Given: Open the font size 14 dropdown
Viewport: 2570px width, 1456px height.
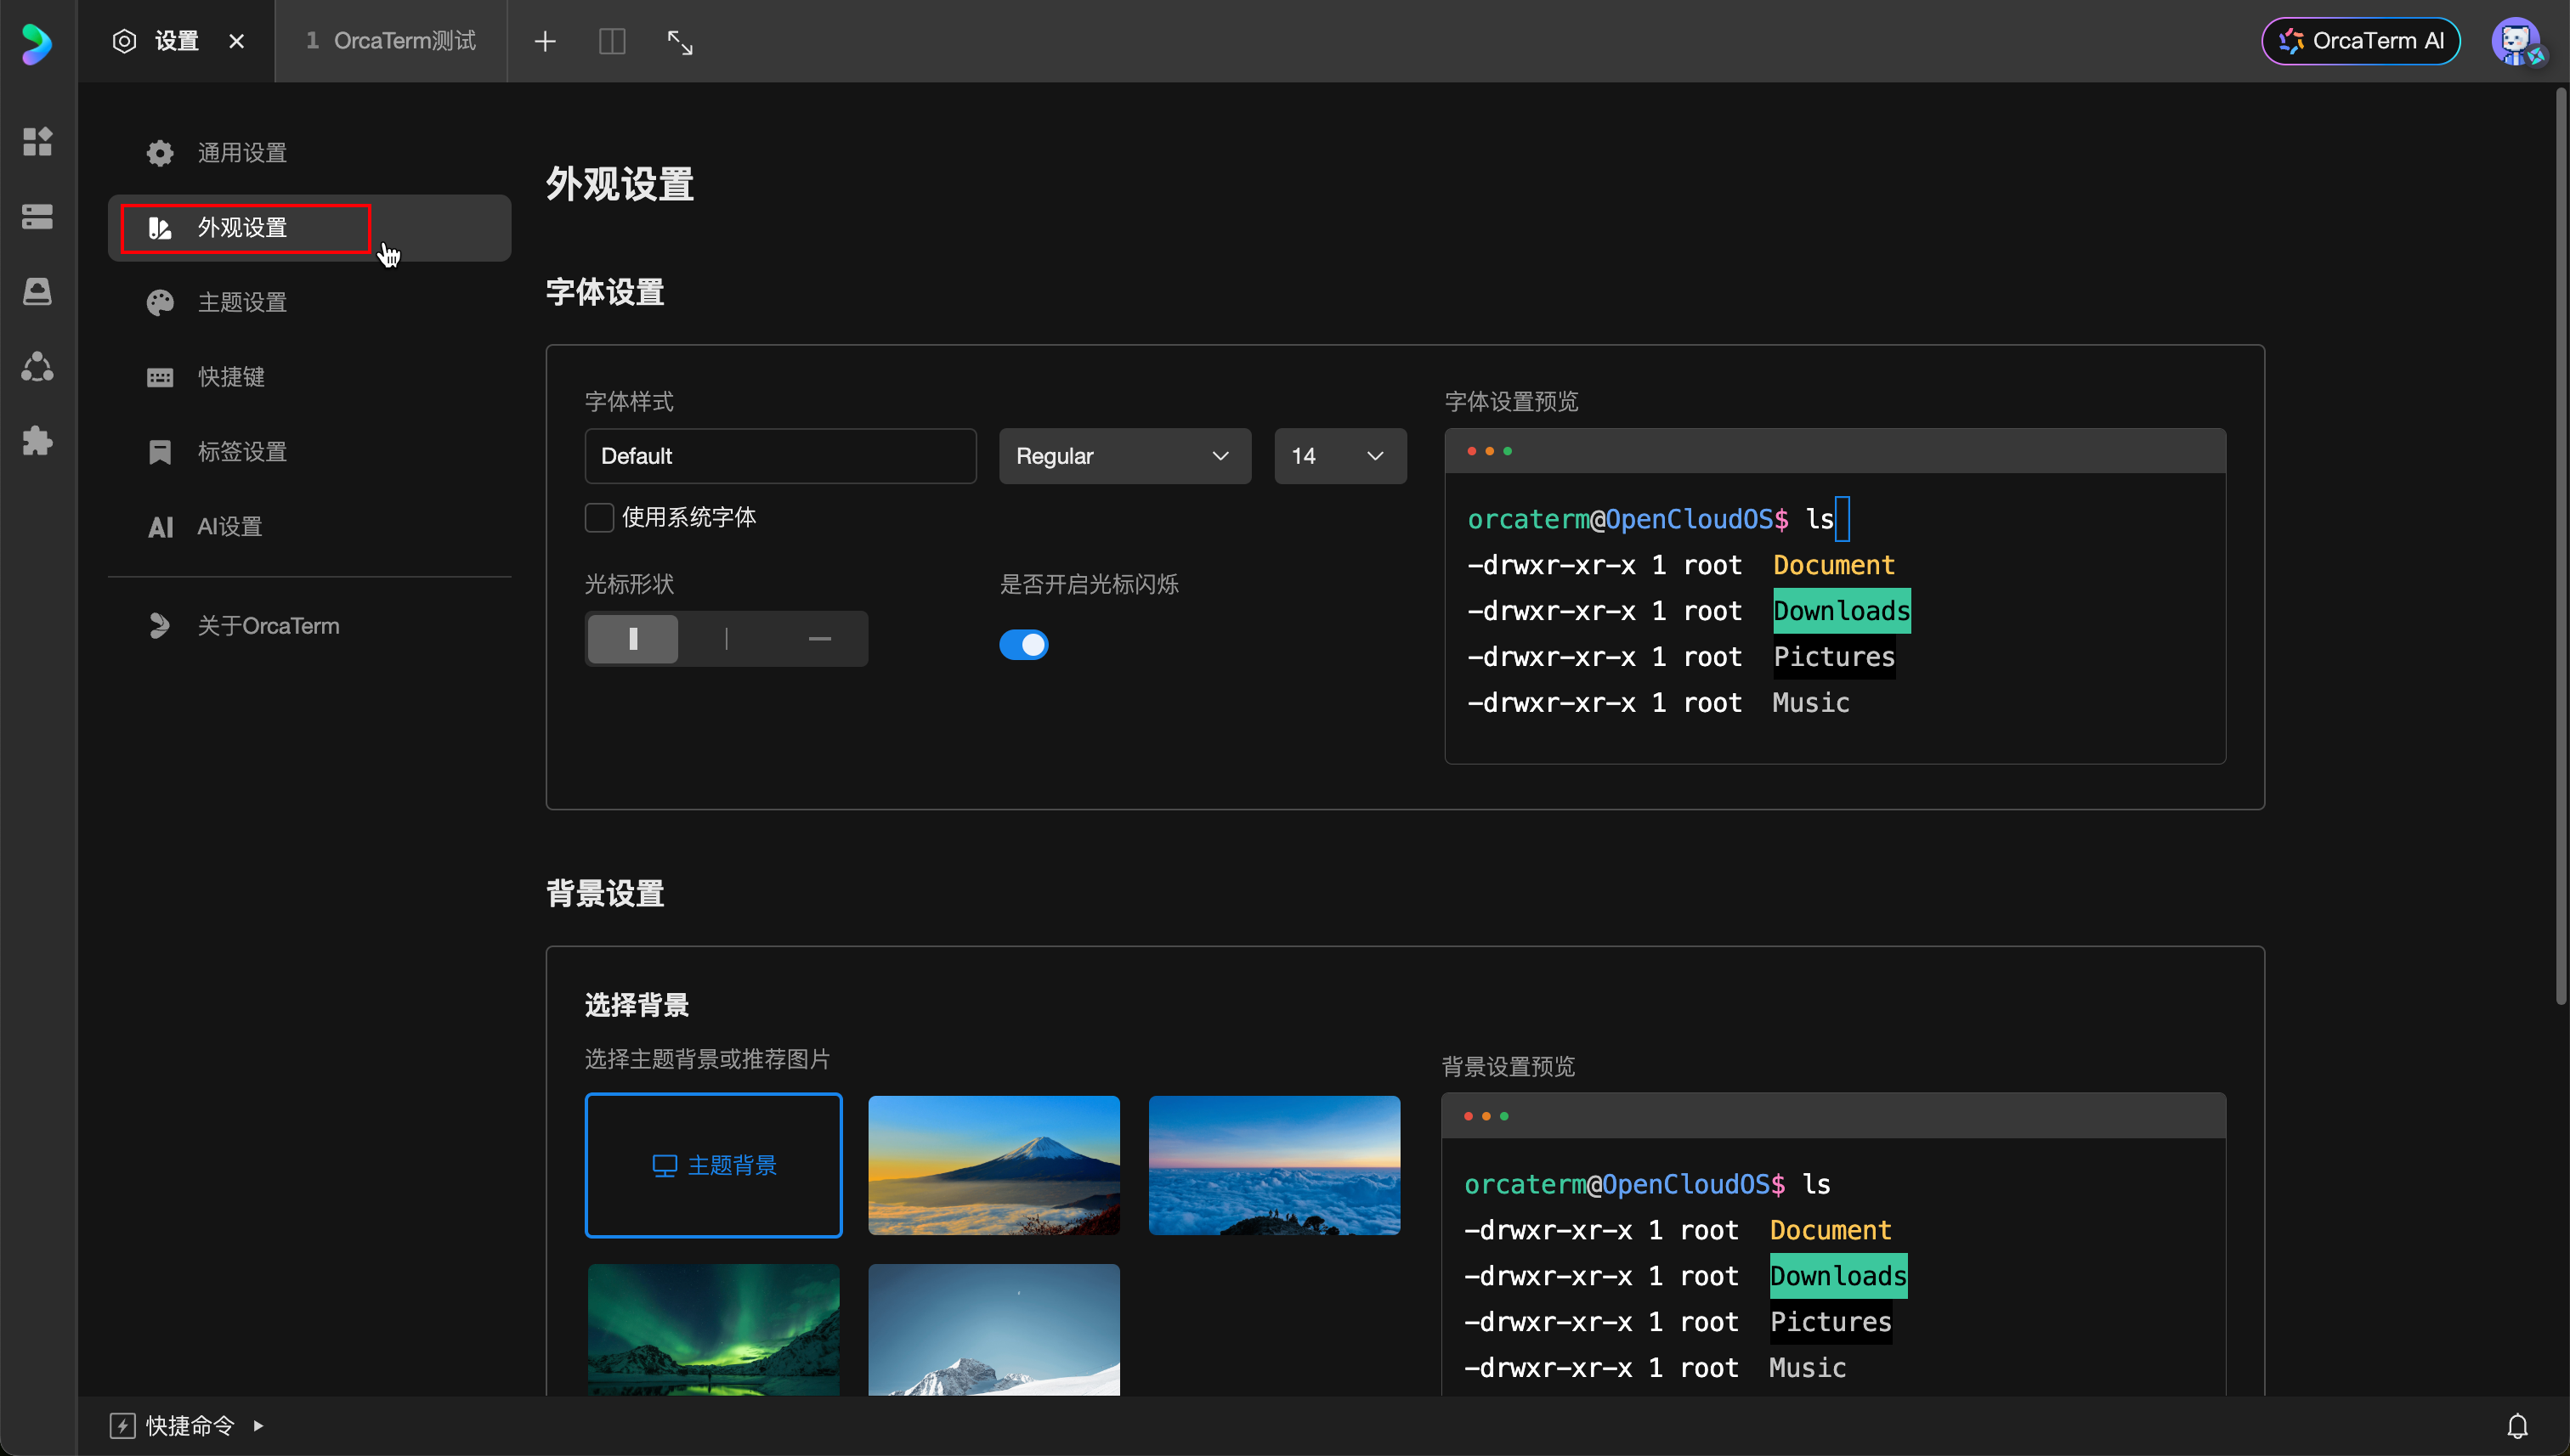Looking at the screenshot, I should (x=1339, y=456).
